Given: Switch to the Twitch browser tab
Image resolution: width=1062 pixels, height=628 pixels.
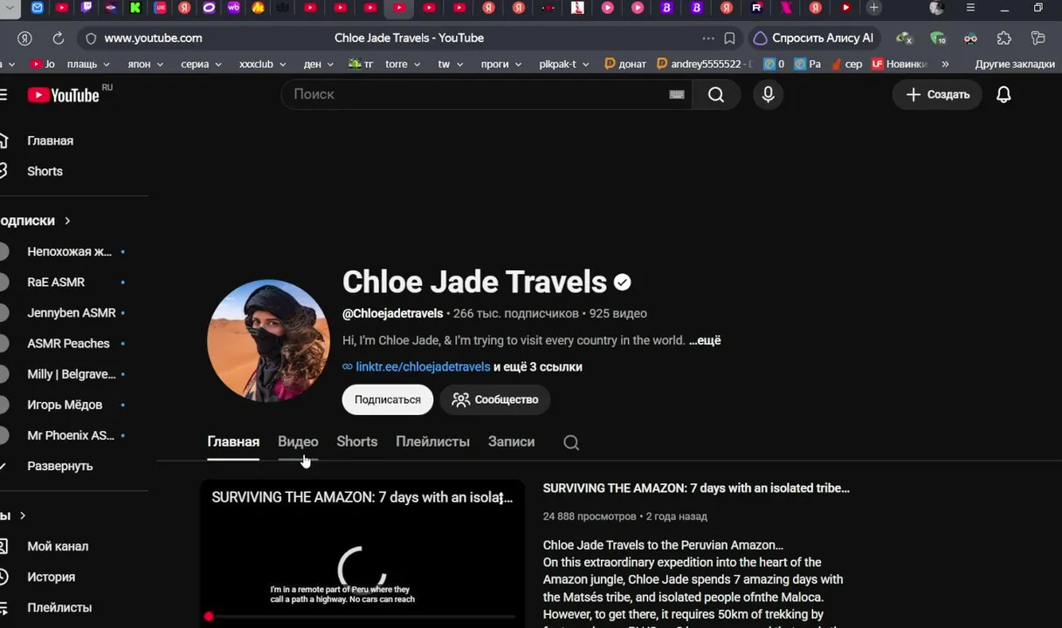Looking at the screenshot, I should 86,8.
